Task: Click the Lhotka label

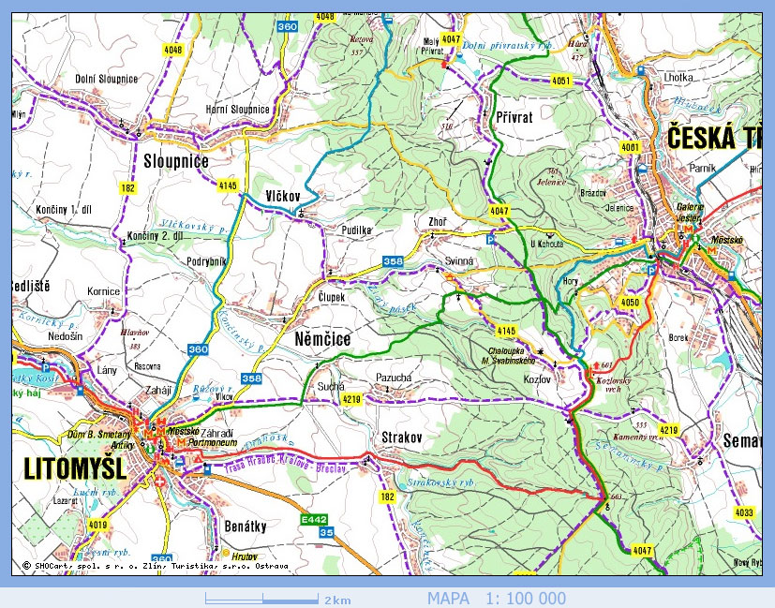Action: tap(678, 78)
